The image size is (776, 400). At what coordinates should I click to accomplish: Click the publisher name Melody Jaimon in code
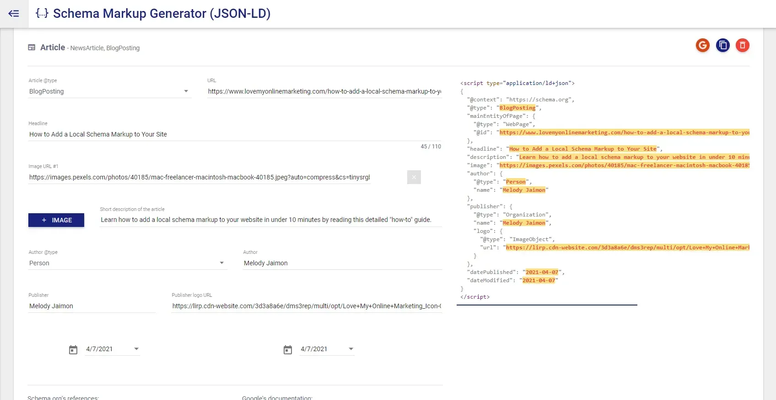coord(524,223)
